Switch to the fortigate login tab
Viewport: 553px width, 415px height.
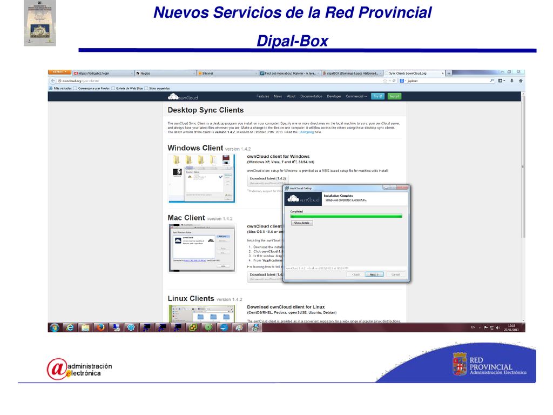(x=103, y=73)
